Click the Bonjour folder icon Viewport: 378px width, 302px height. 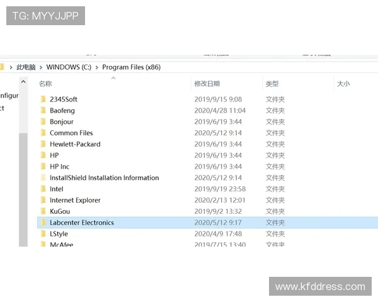pos(43,122)
